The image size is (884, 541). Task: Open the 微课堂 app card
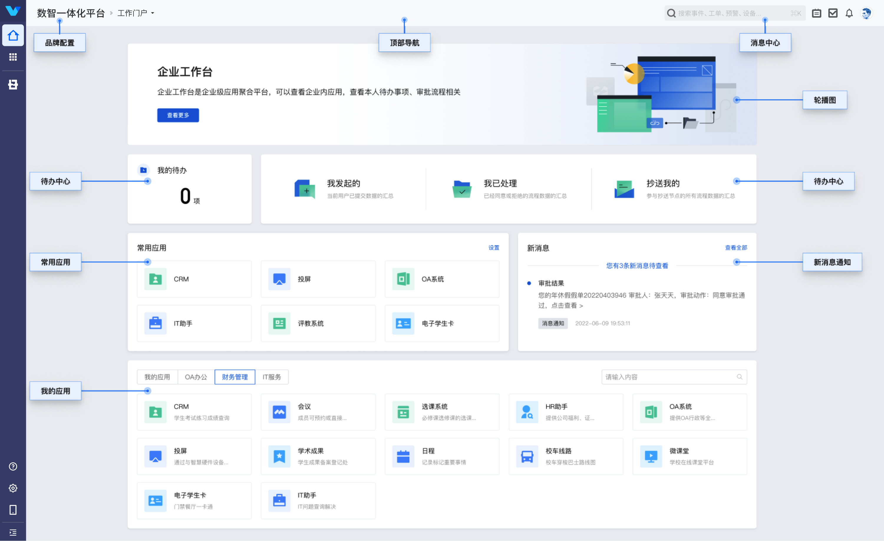click(690, 457)
